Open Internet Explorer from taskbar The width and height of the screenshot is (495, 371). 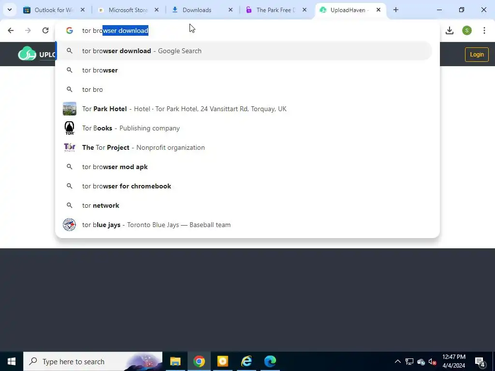247,361
